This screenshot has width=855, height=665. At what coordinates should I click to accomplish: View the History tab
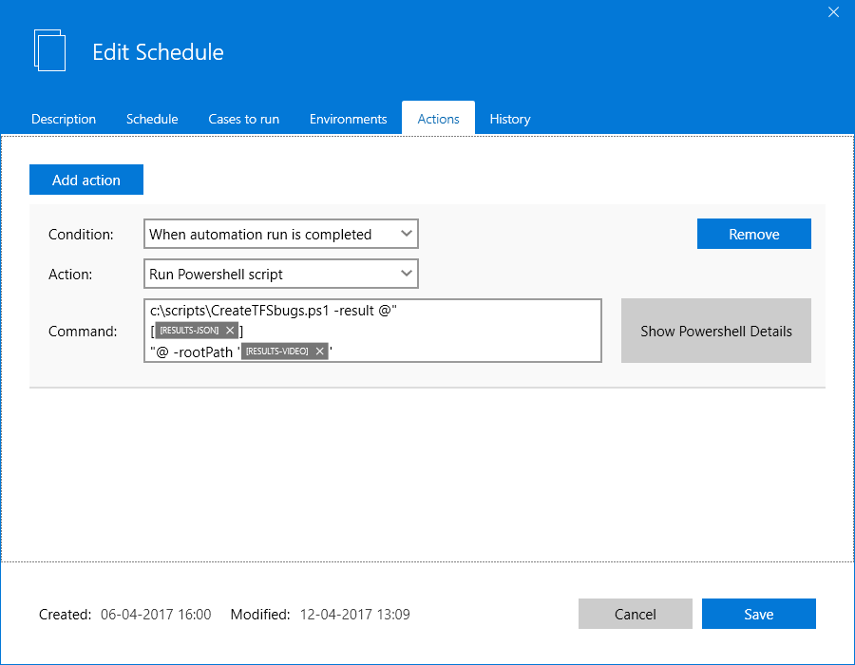point(510,119)
